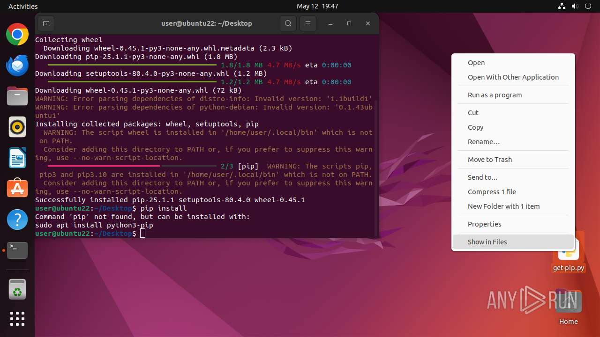Viewport: 600px width, 337px height.
Task: Open Ubuntu Software store icon
Action: (17, 189)
